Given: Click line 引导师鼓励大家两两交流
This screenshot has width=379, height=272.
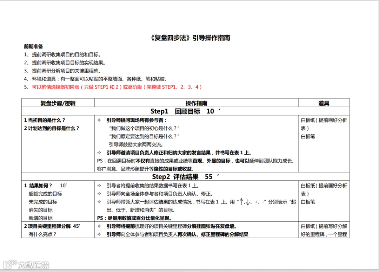Looking at the screenshot, I should [136, 144].
